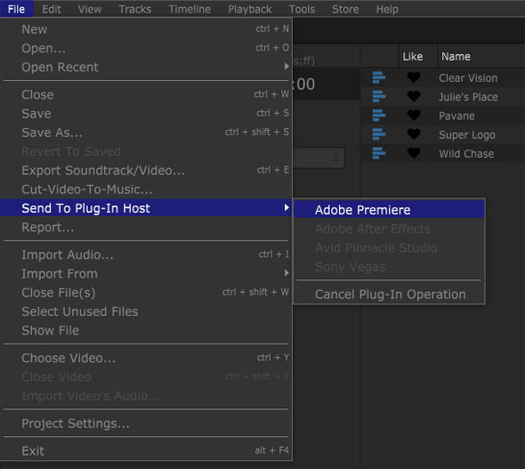The image size is (525, 469).
Task: Open the Playback menu
Action: (250, 9)
